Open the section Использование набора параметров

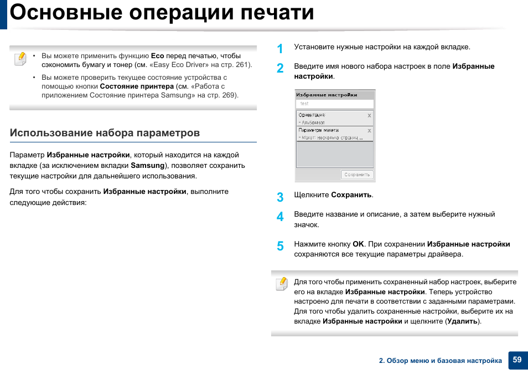pos(105,132)
